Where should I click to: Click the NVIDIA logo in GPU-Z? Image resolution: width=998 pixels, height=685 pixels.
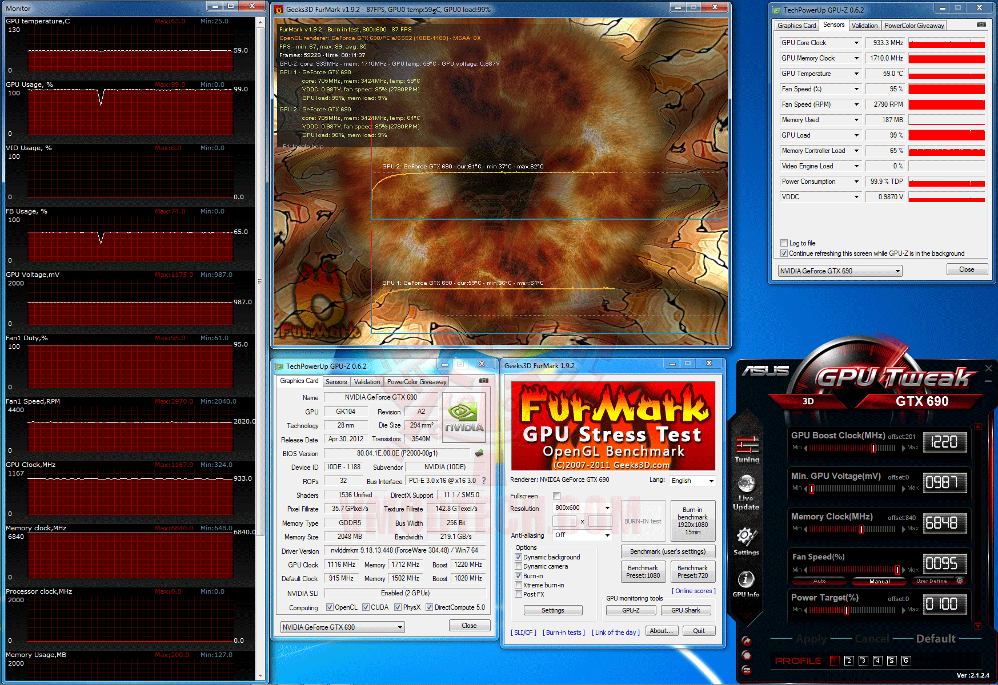click(464, 418)
